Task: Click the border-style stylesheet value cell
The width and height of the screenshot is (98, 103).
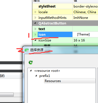Action: pyautogui.click(x=85, y=6)
